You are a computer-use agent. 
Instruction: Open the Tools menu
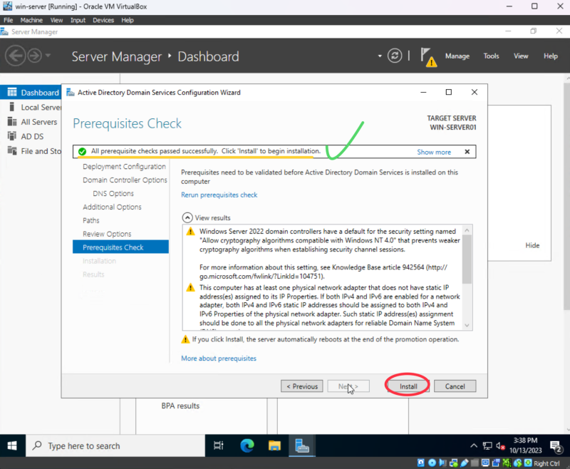pyautogui.click(x=491, y=56)
